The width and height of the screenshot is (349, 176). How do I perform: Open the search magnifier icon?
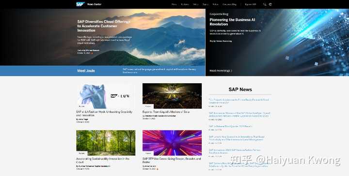pyautogui.click(x=265, y=4)
